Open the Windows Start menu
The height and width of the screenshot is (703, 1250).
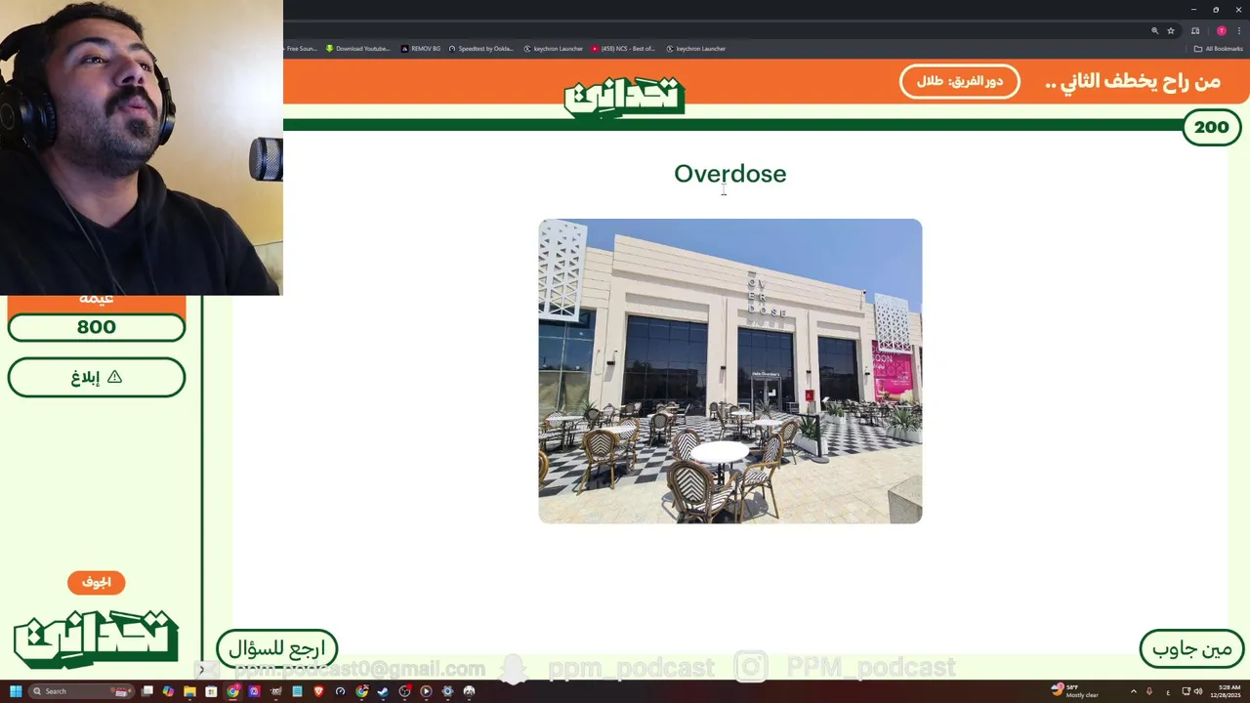[x=16, y=691]
